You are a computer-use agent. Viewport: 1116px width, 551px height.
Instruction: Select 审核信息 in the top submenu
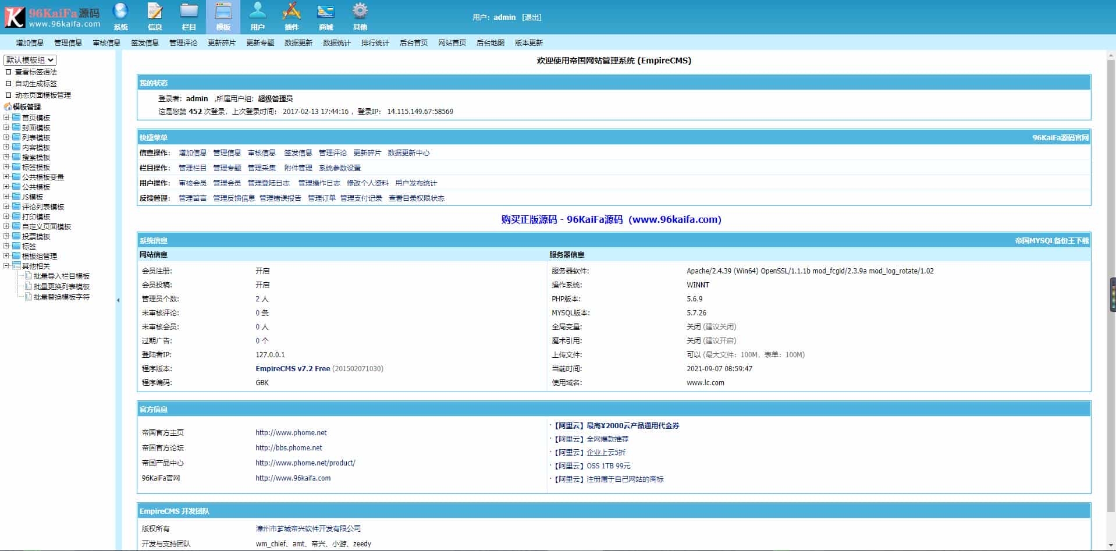click(106, 43)
